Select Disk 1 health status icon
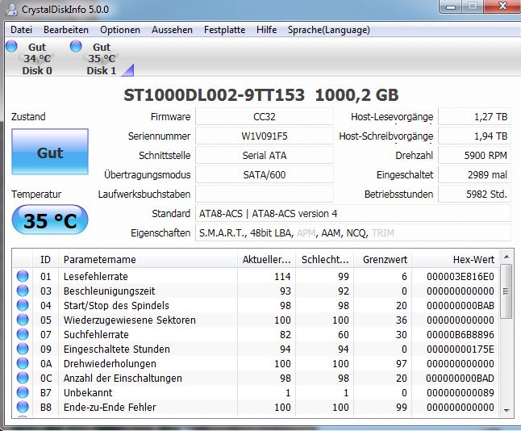 [x=76, y=46]
